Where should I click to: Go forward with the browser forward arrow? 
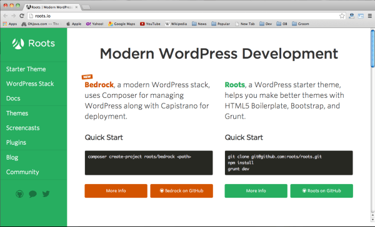14,16
